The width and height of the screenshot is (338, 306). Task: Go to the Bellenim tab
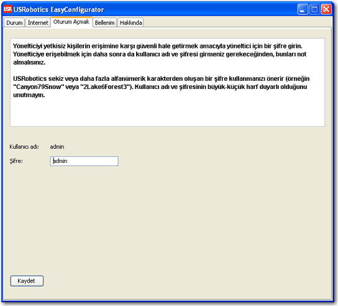click(105, 22)
